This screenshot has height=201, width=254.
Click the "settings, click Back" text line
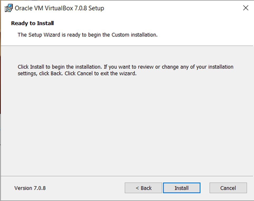[x=40, y=74]
